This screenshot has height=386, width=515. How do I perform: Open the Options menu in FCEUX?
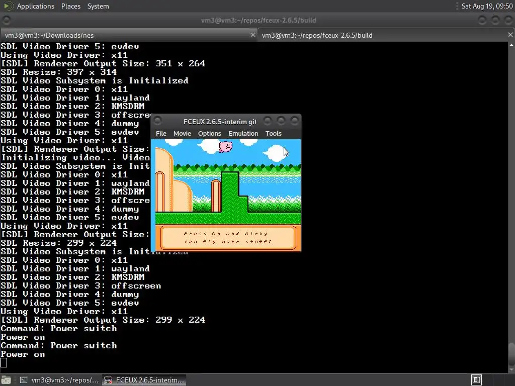pyautogui.click(x=210, y=134)
